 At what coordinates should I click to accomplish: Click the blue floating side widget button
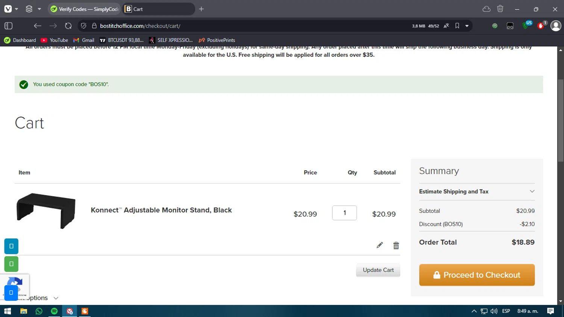11,246
